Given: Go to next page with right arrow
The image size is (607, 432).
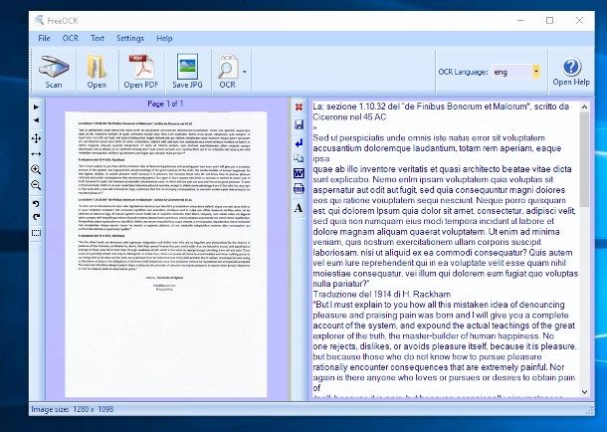Looking at the screenshot, I should 37,107.
